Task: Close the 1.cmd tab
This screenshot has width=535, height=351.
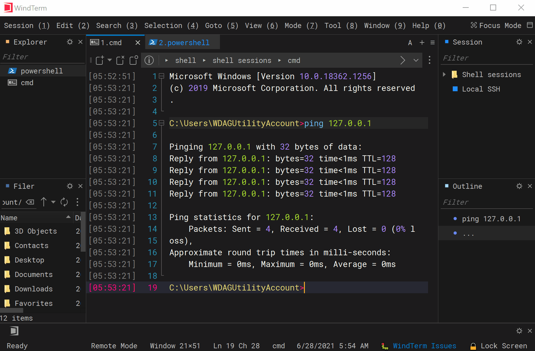Action: [x=138, y=43]
